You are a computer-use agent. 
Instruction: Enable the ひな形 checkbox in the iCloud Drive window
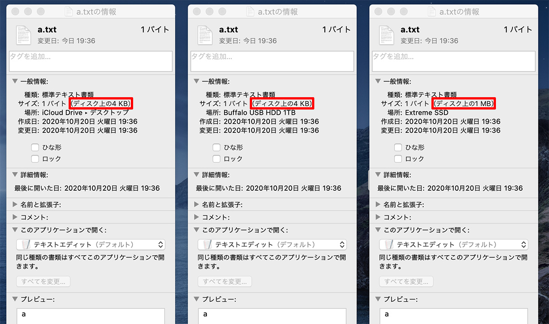click(35, 147)
